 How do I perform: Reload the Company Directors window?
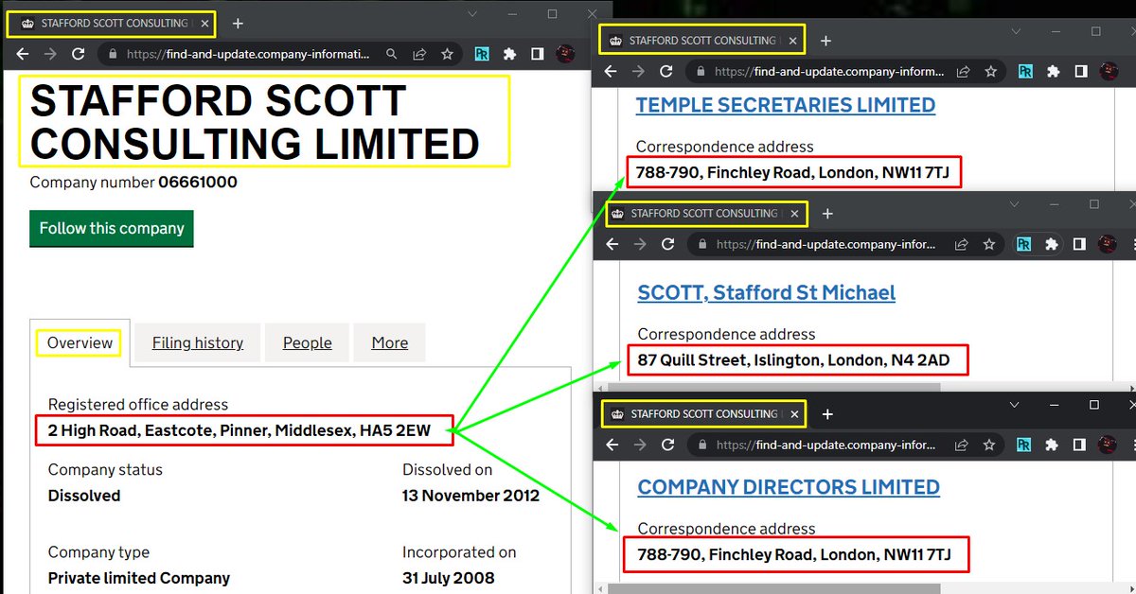tap(667, 445)
